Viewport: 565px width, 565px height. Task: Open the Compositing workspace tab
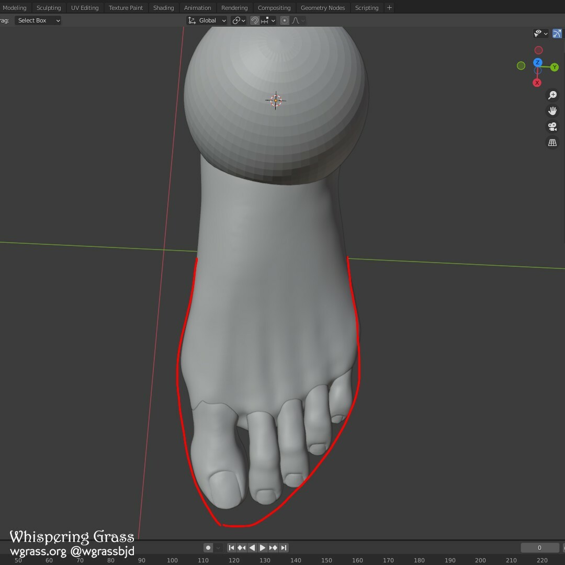tap(274, 7)
